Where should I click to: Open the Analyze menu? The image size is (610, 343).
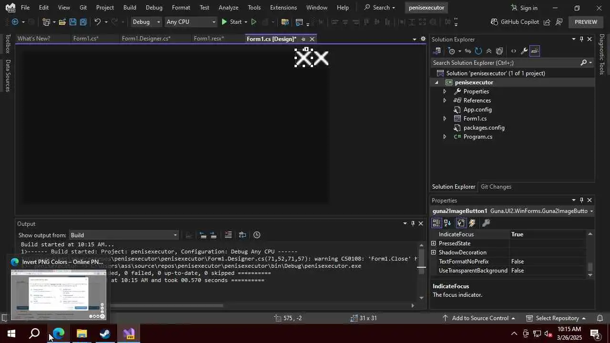tap(228, 8)
